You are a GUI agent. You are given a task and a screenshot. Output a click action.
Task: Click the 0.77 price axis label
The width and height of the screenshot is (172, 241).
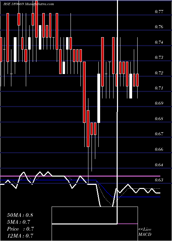point(159,11)
